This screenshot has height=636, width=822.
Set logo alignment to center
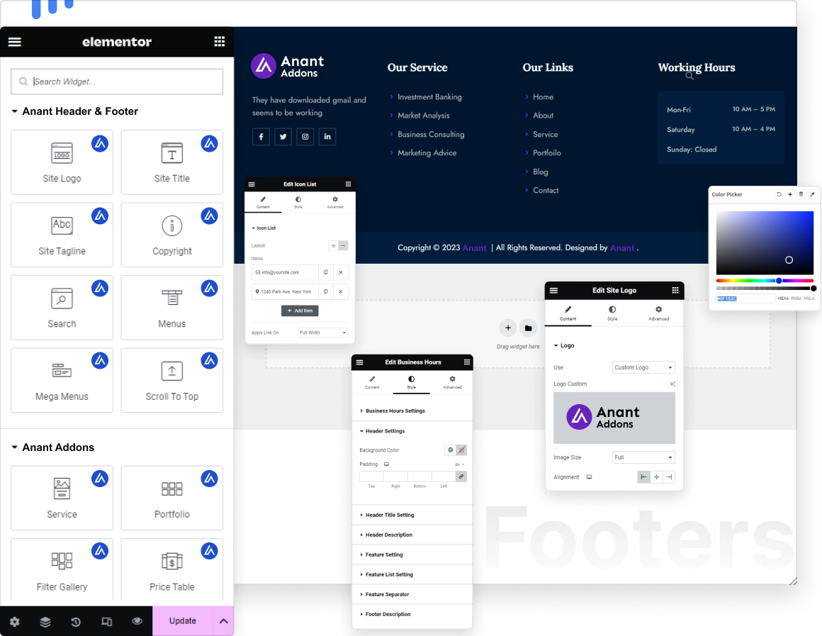coord(656,477)
